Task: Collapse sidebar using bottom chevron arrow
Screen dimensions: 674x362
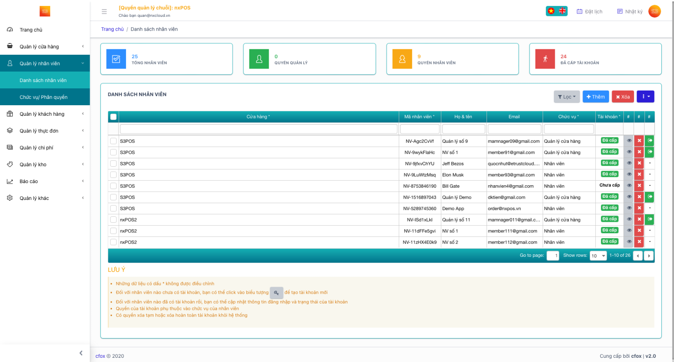Action: coord(81,353)
